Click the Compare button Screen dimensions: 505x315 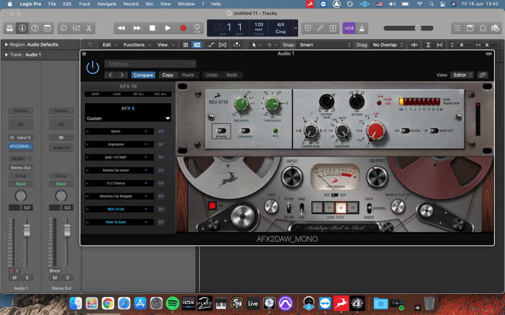(x=143, y=75)
